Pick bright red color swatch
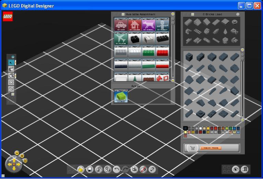263x180 pixels. coord(215,128)
